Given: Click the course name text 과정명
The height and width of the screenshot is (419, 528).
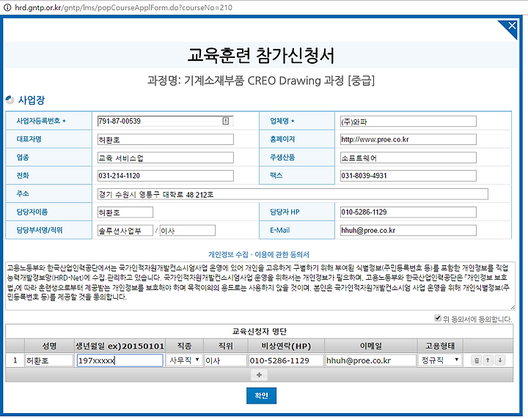Looking at the screenshot, I should pos(261,81).
